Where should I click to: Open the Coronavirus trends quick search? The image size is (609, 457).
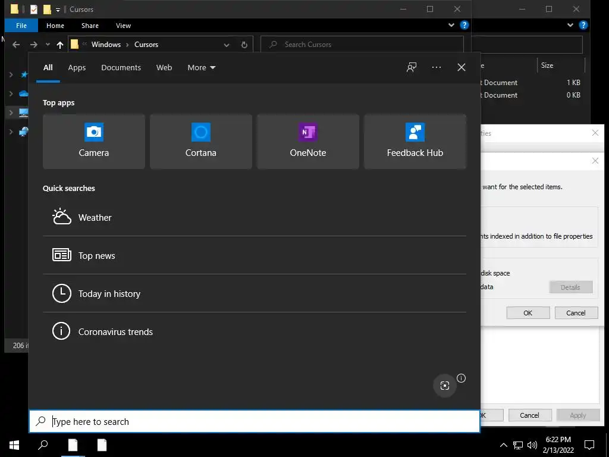(255, 331)
